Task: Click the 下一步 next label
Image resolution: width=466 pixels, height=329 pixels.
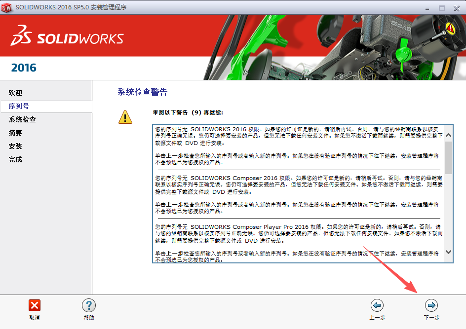Action: tap(430, 318)
